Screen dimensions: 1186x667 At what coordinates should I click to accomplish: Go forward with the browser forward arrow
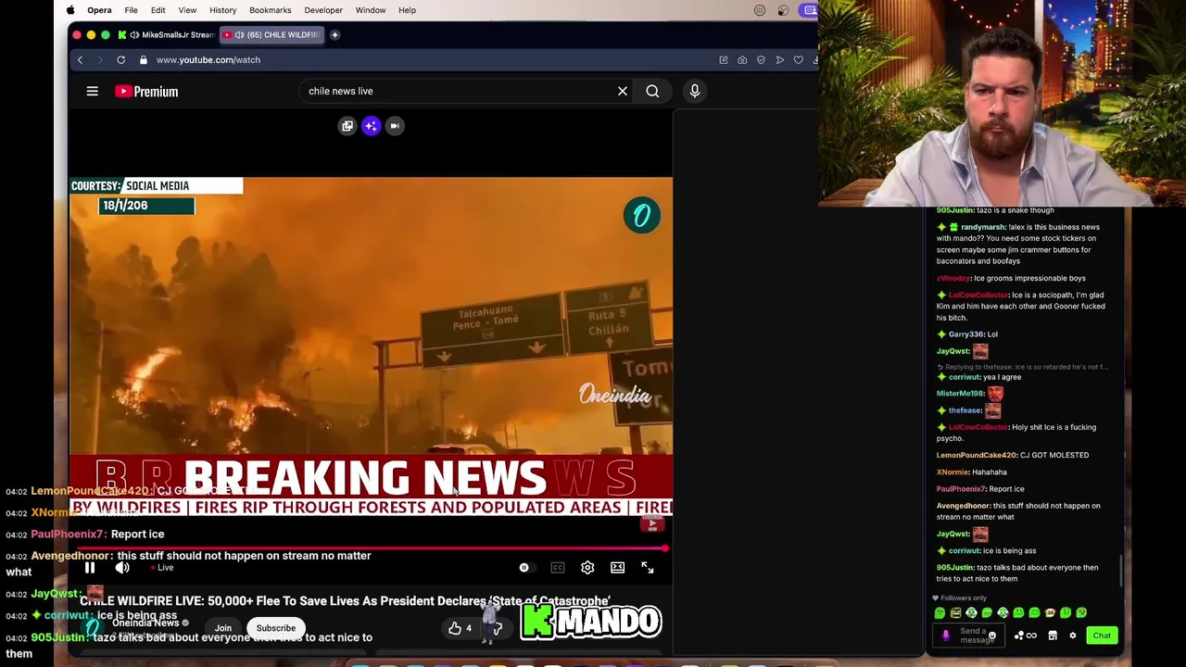(x=100, y=59)
